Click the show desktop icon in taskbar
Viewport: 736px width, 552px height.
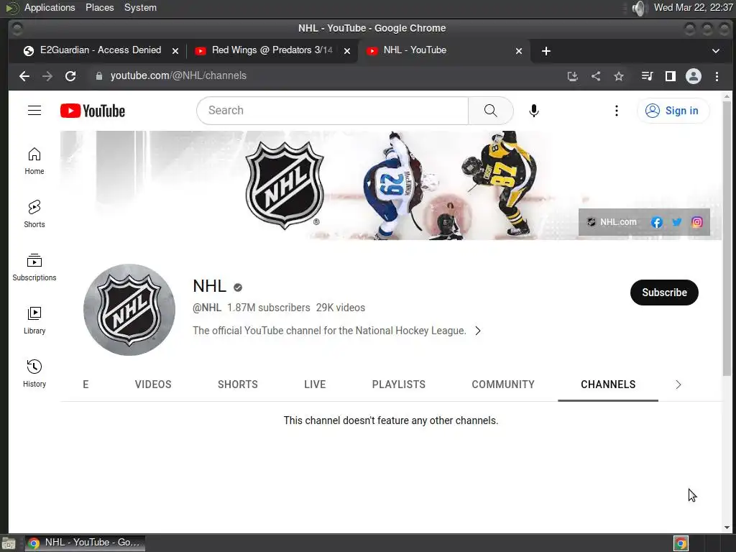tap(9, 543)
